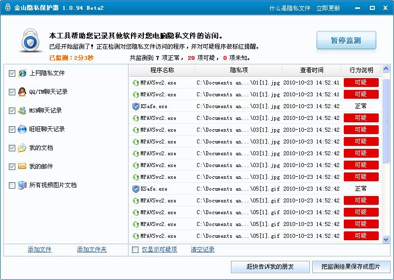Click the QQ penguin icon
The image size is (394, 280).
(22, 92)
